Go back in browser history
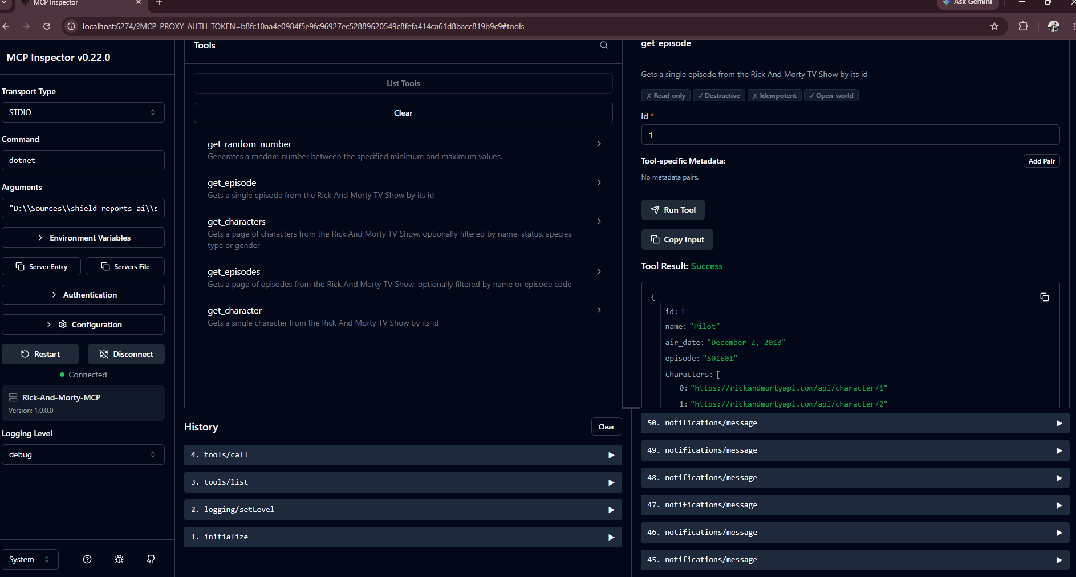This screenshot has height=577, width=1076. 6,26
